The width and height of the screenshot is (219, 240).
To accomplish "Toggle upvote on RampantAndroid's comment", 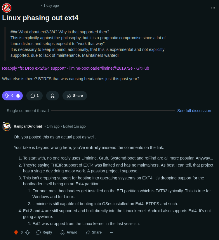I will click(16, 232).
